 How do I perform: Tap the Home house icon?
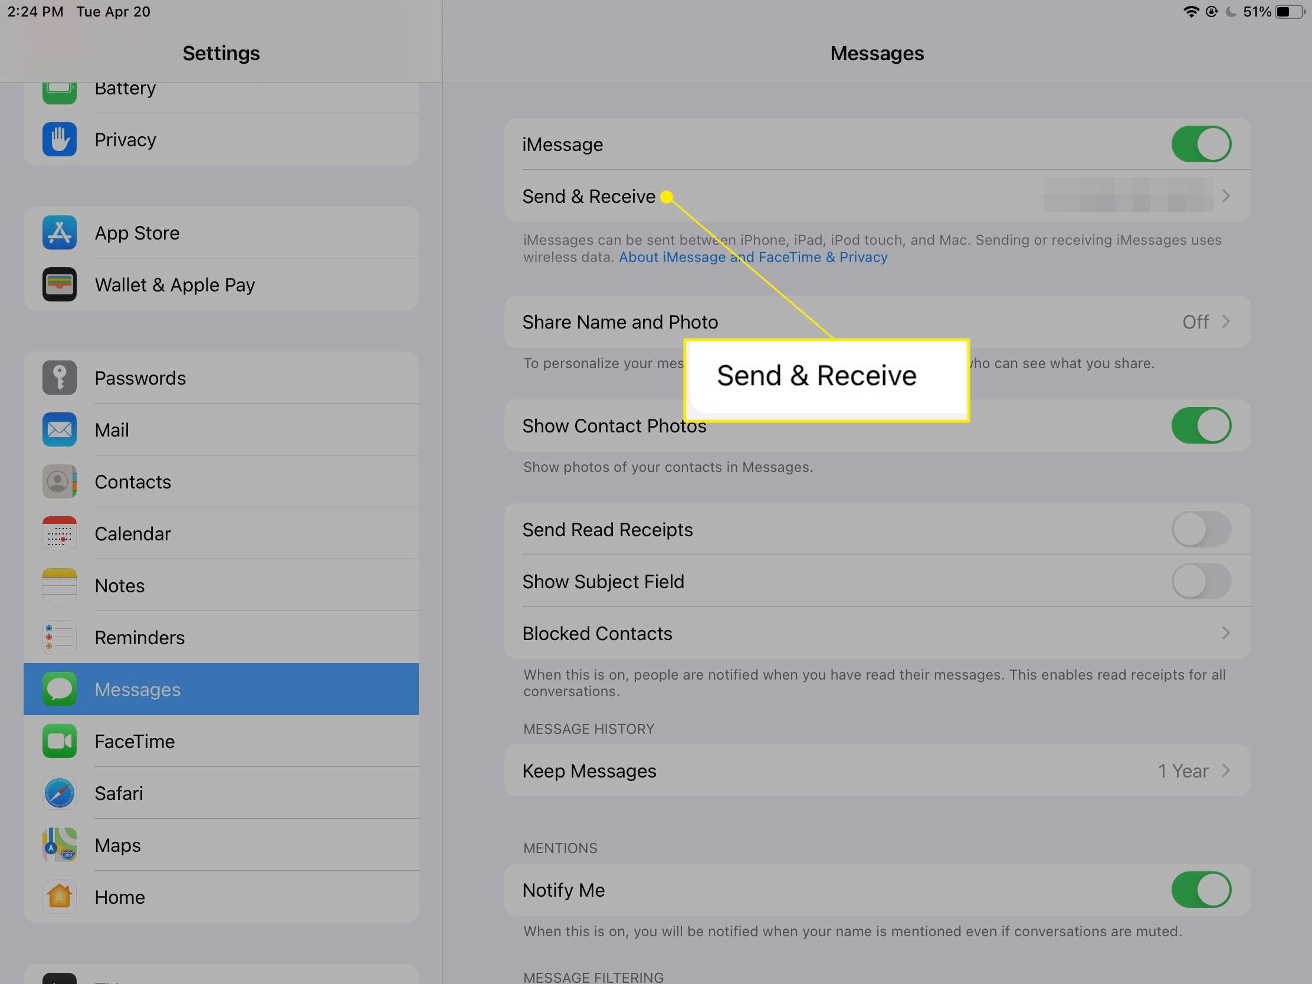tap(60, 897)
